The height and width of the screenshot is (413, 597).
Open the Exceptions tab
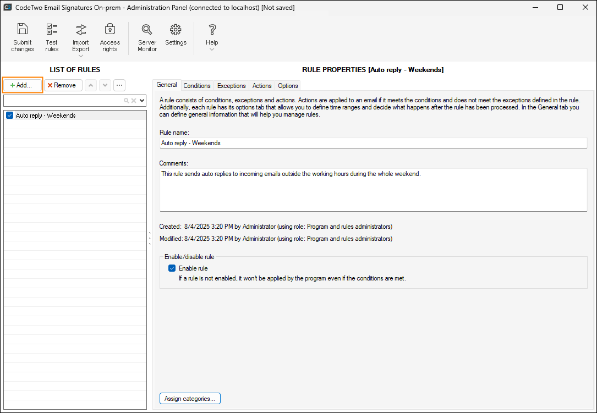click(x=231, y=86)
